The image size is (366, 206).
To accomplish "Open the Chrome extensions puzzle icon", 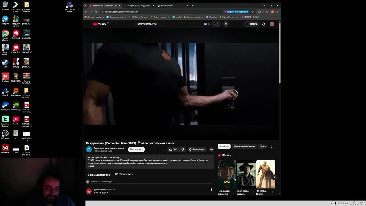I will tap(260, 12).
